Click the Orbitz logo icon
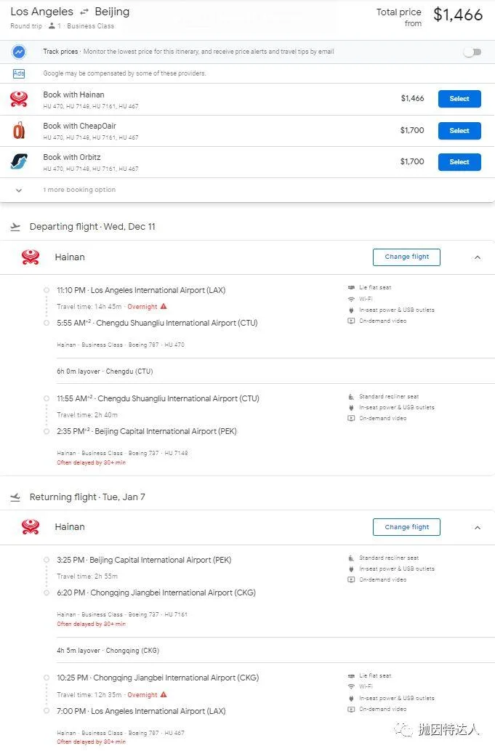This screenshot has height=751, width=495. coord(19,161)
